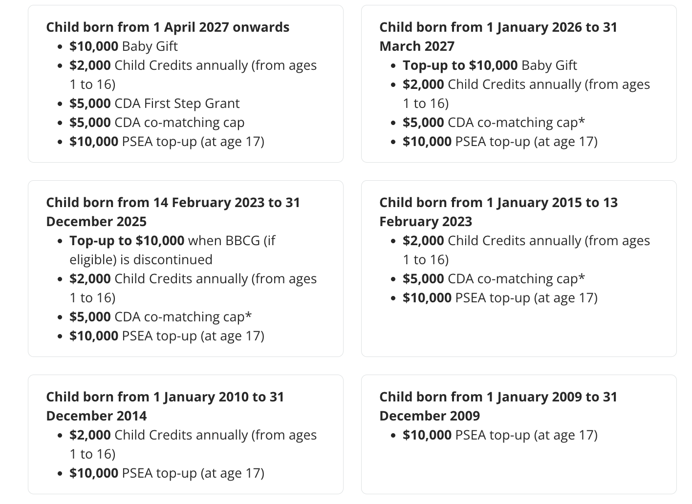The width and height of the screenshot is (692, 504).
Task: Click '$5,000 CDA co-matching cap*' in 2026–2027 card
Action: (x=494, y=122)
